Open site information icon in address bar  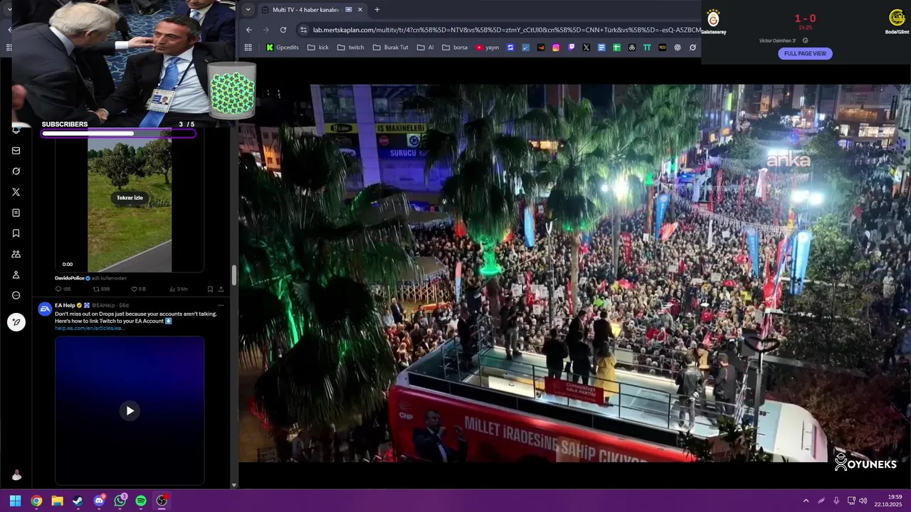click(303, 30)
